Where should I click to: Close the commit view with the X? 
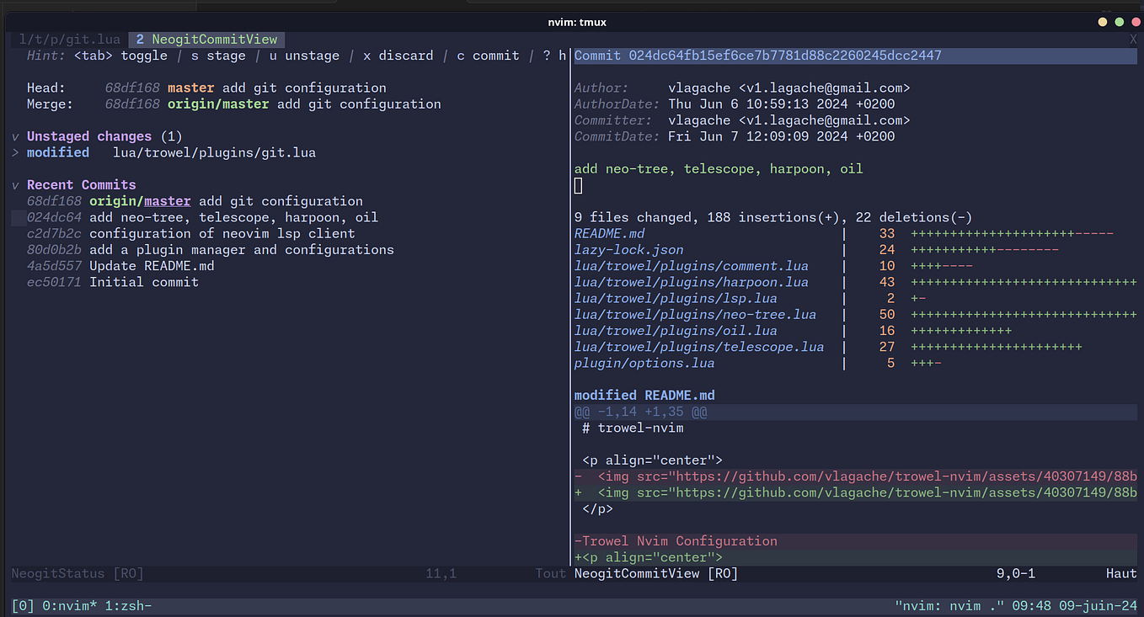1133,39
